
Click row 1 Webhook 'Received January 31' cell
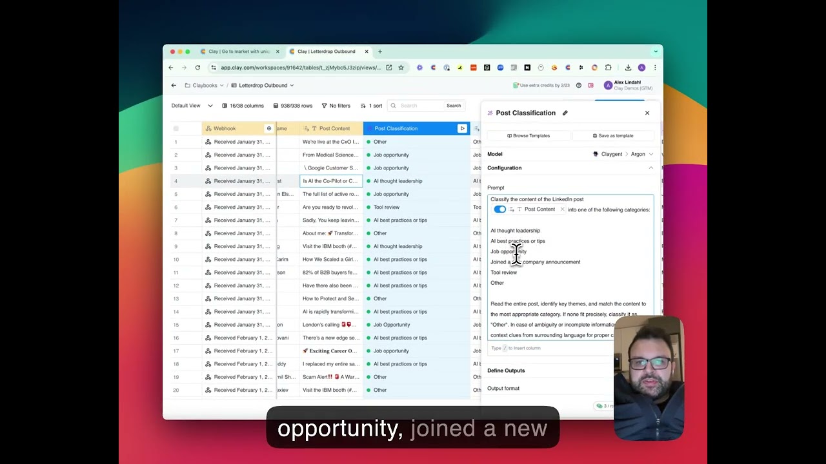[x=239, y=142]
